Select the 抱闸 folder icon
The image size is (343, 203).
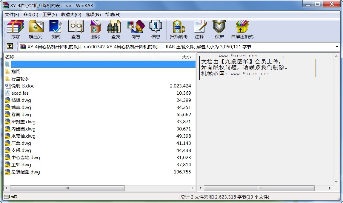point(7,71)
